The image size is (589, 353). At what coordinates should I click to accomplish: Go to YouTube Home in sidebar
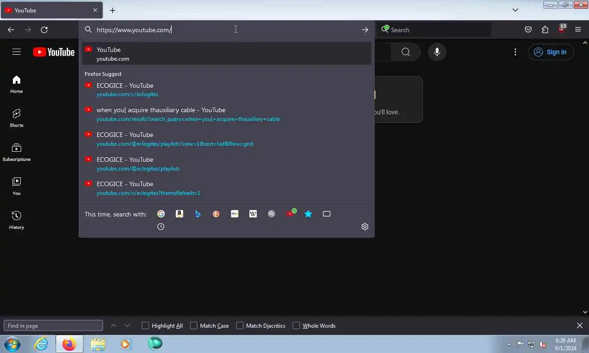(x=17, y=84)
